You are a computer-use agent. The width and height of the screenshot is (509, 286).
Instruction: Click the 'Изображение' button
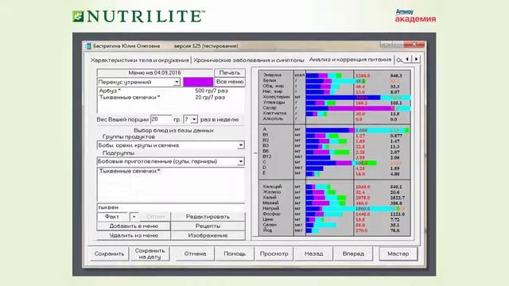(208, 235)
